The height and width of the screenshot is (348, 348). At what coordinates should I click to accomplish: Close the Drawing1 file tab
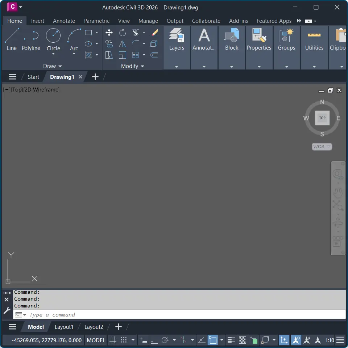[x=80, y=77]
